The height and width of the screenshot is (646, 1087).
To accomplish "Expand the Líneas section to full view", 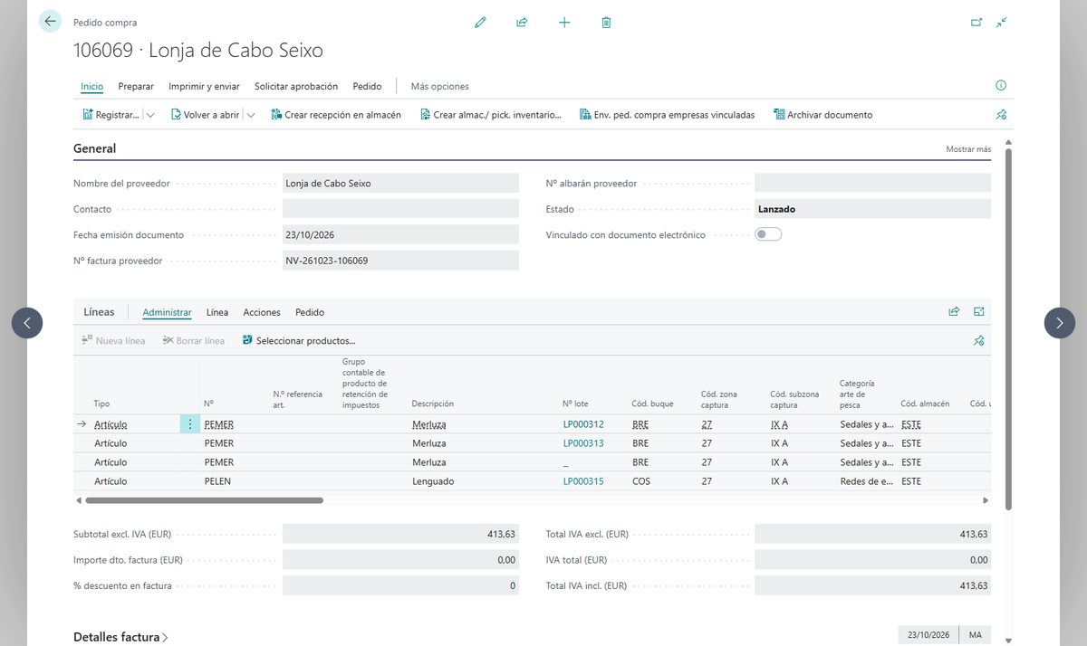I will (979, 312).
